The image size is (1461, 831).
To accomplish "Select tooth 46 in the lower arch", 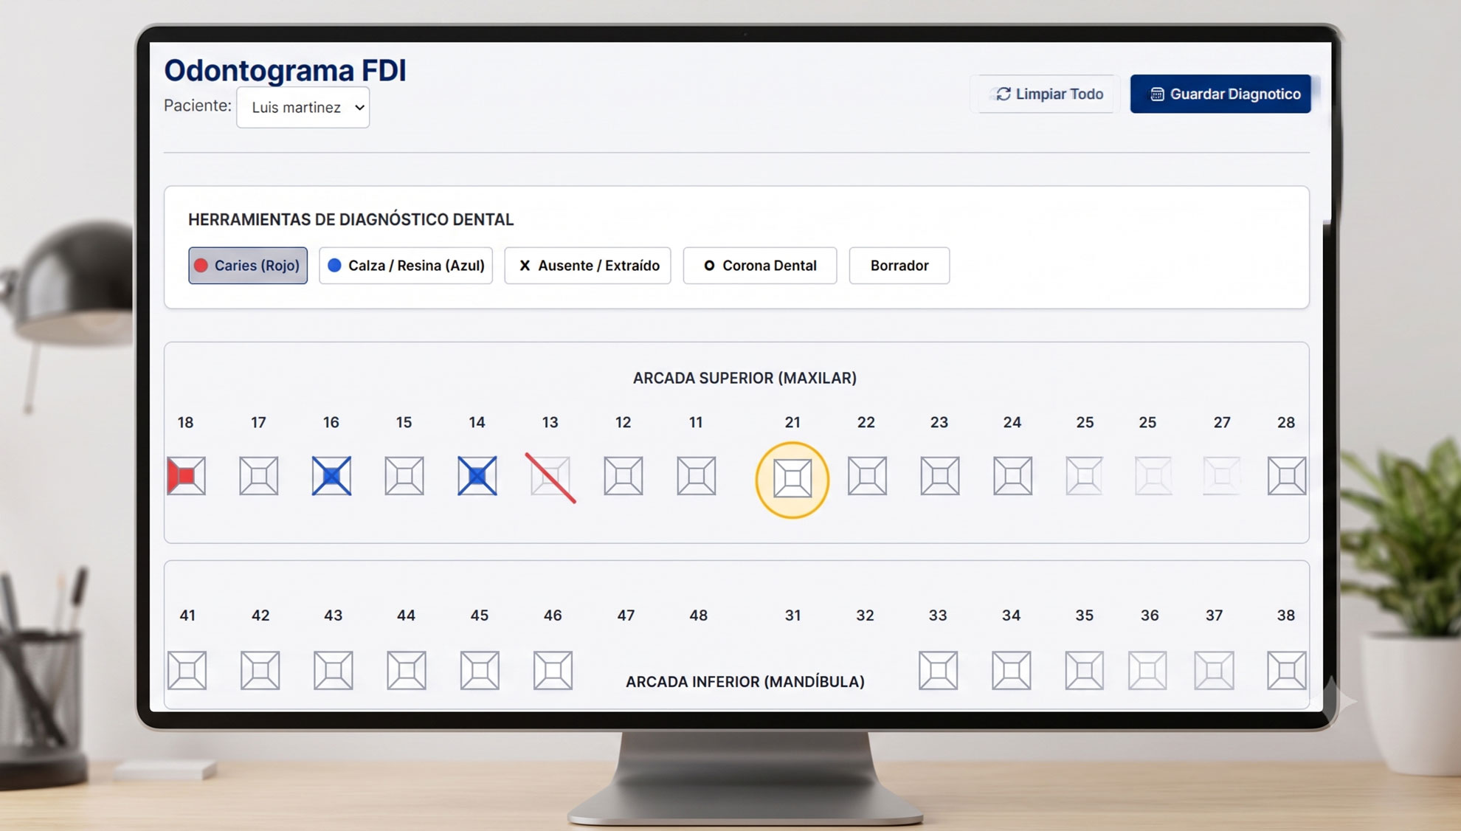I will (x=553, y=670).
